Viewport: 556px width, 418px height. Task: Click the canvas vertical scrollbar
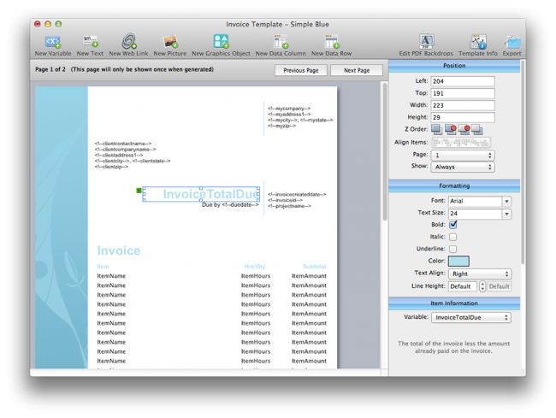point(385,152)
